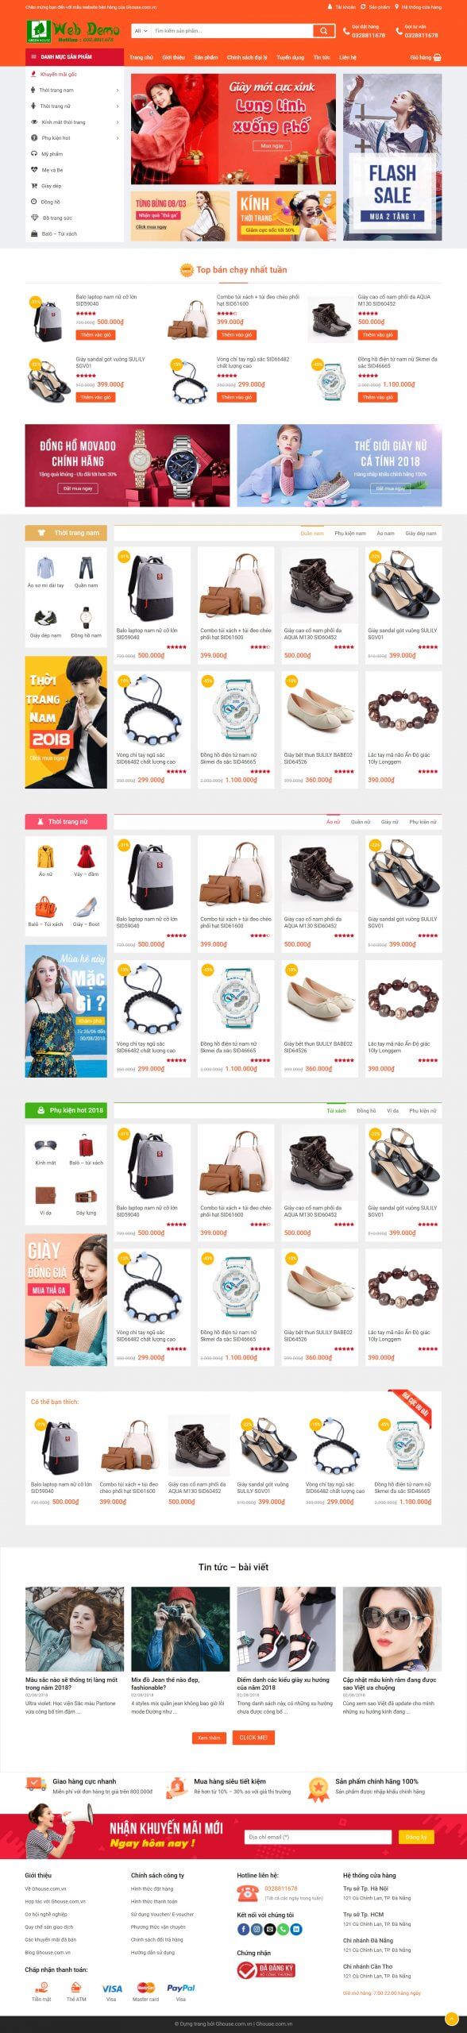Expand the Thời trang nam sidebar category
Viewport: 467px width, 2033px height.
[x=75, y=91]
